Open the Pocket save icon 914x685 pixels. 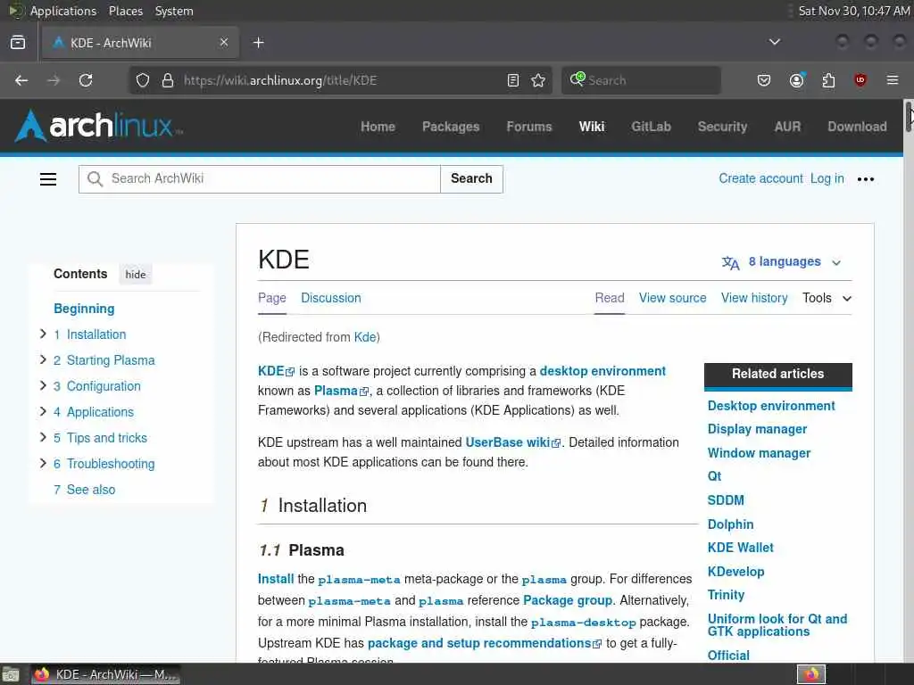[x=764, y=80]
